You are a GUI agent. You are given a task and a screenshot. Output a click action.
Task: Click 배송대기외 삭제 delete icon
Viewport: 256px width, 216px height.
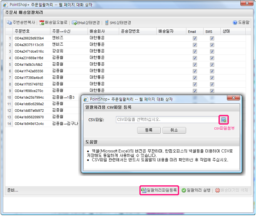[x=218, y=190]
